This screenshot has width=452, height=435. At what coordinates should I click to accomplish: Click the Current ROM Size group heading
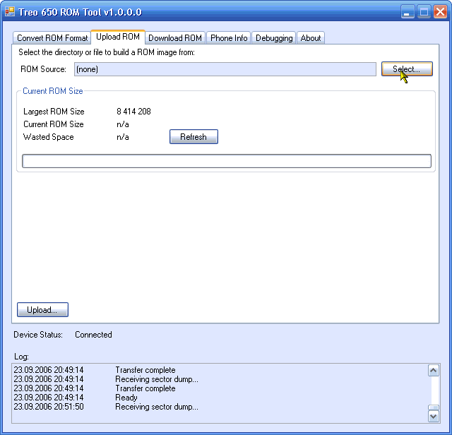click(53, 91)
